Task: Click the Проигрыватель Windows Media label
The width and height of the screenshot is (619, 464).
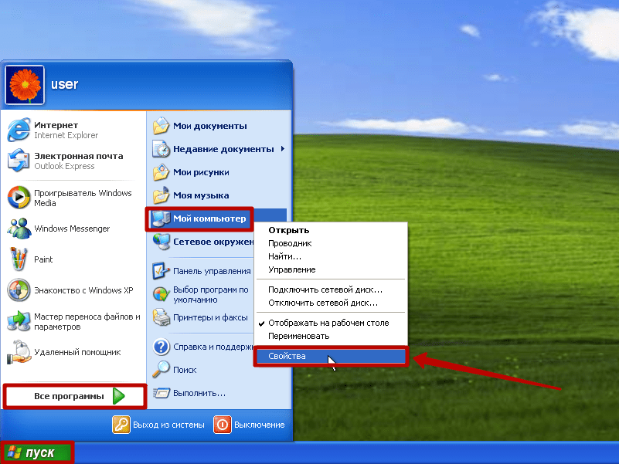Action: tap(83, 198)
